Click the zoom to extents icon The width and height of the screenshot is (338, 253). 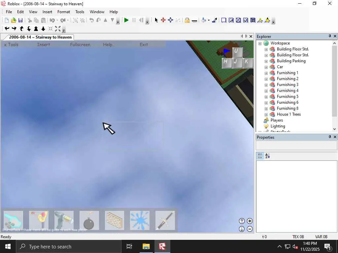tap(58, 28)
